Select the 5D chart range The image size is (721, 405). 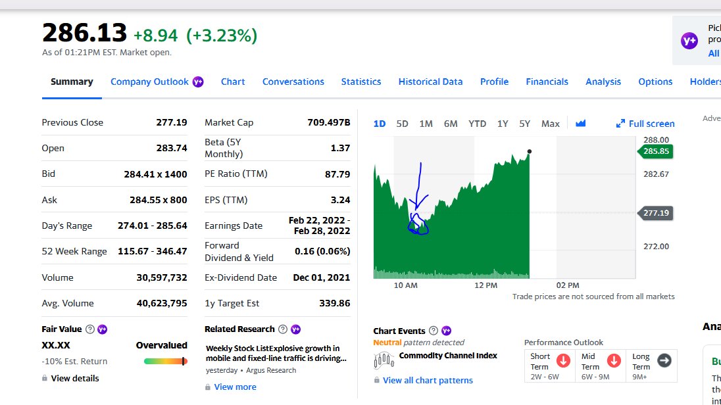(403, 124)
